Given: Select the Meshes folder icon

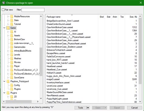Looking at the screenshot, I should [12, 59].
